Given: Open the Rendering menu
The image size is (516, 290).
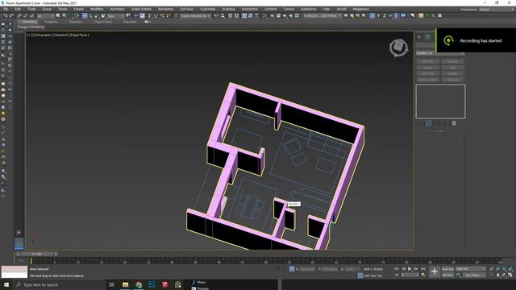Looking at the screenshot, I should tap(165, 9).
